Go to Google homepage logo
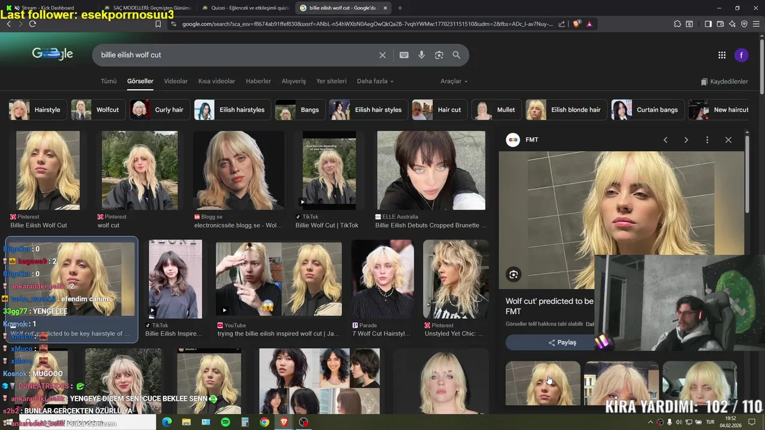 coord(53,54)
